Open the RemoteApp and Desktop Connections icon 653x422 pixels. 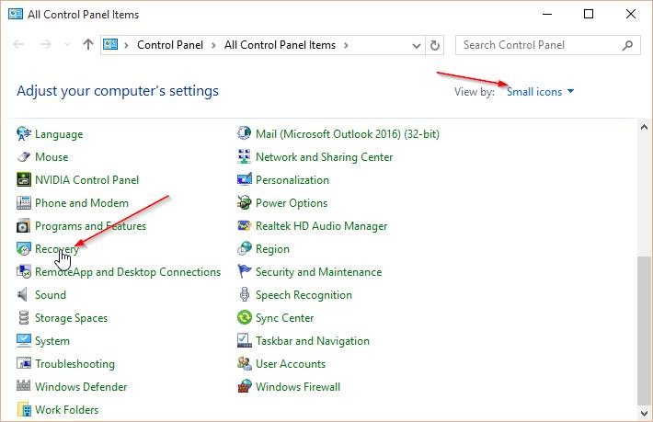point(24,272)
